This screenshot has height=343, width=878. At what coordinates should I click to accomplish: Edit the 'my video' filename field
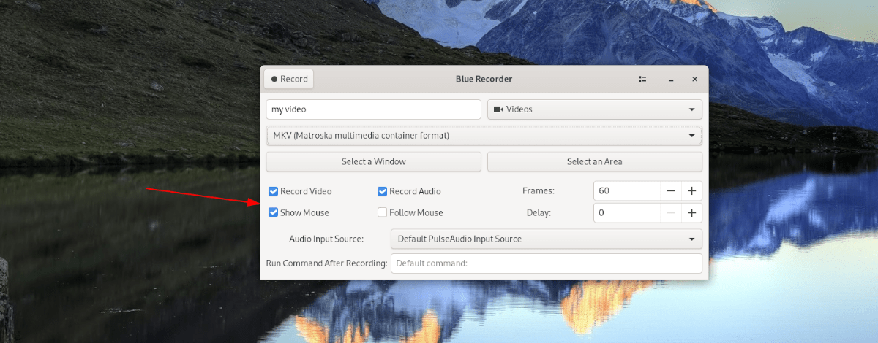(x=373, y=109)
